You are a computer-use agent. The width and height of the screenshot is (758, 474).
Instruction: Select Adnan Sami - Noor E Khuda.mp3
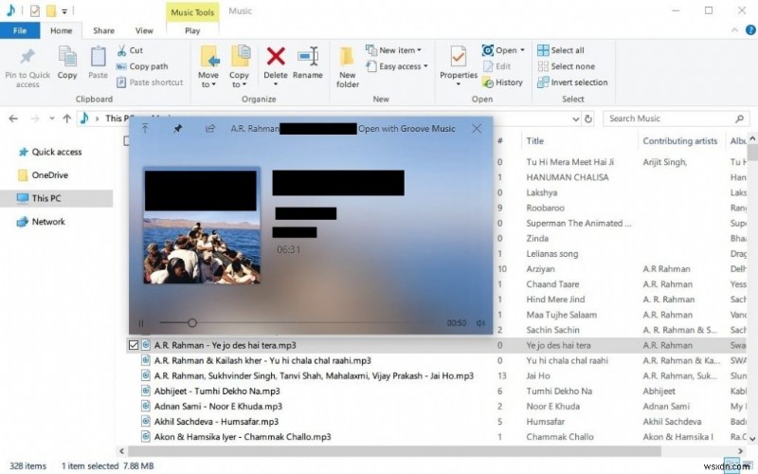(218, 407)
